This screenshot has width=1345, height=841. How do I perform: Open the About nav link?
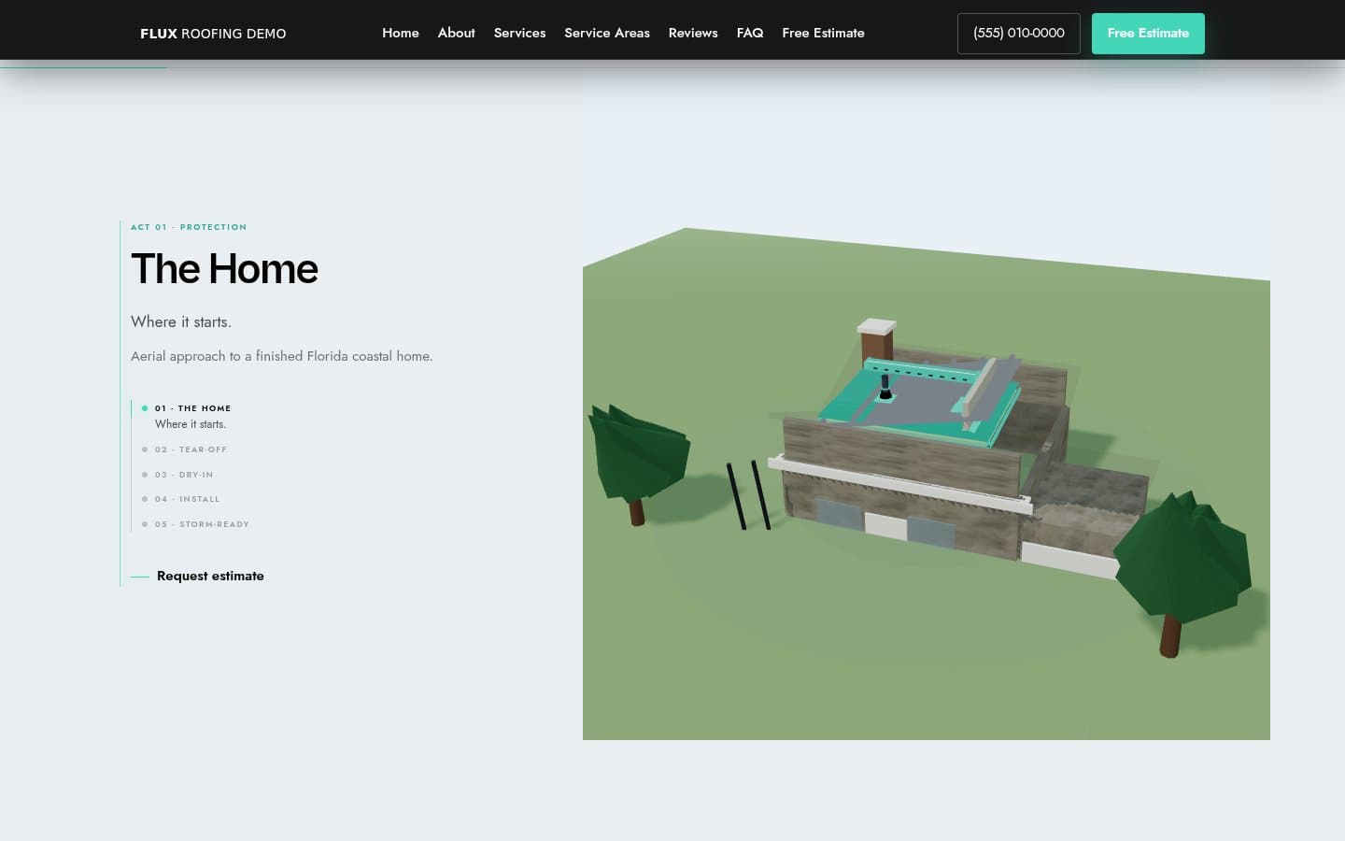(x=457, y=33)
